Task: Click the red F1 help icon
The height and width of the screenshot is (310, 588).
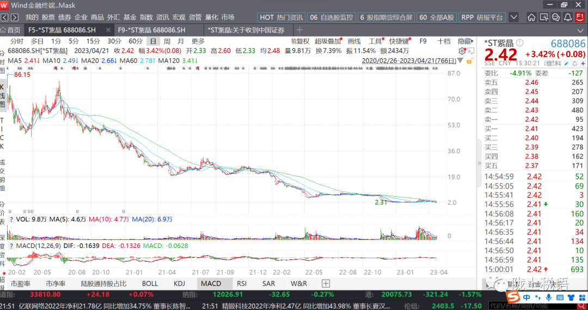Action: [x=580, y=17]
